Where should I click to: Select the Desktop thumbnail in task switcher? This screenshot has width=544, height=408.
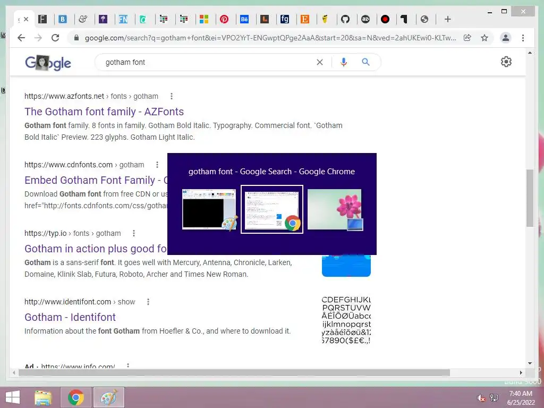(335, 209)
